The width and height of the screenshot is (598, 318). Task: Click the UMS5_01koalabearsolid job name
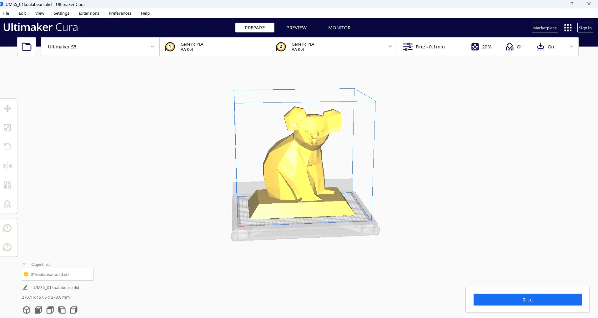(x=56, y=287)
